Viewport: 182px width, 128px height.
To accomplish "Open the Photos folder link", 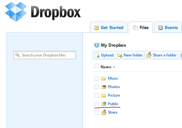I will tap(114, 87).
